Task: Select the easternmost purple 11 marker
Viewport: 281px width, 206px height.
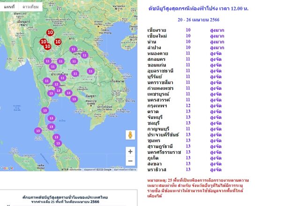Action: pyautogui.click(x=91, y=71)
